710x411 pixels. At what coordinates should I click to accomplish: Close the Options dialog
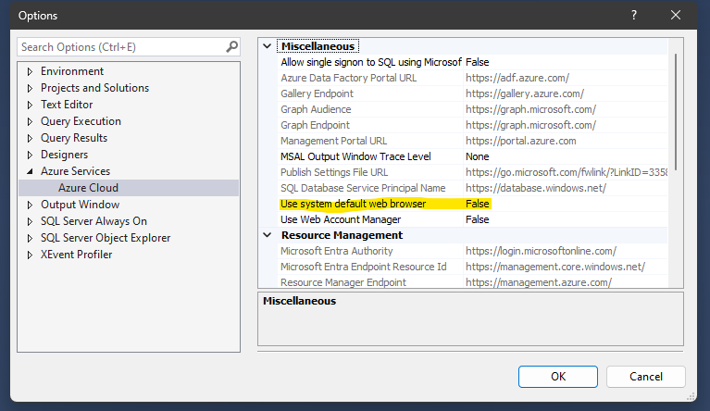[676, 15]
